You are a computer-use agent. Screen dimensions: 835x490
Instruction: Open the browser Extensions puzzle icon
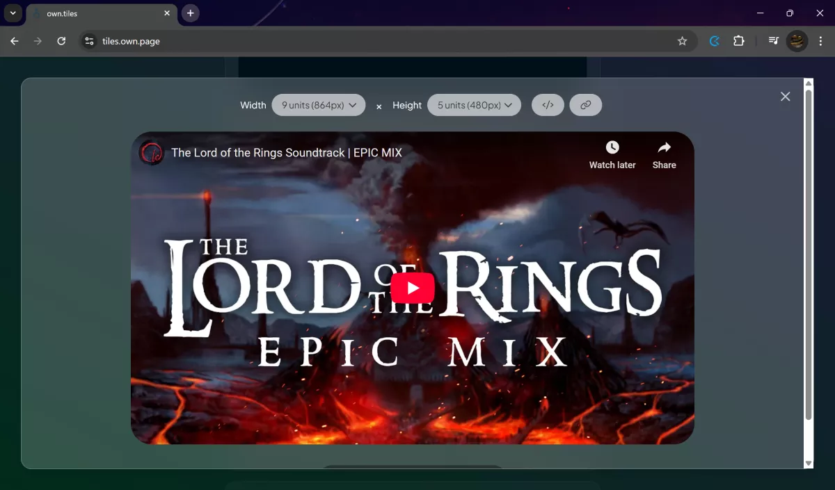[739, 41]
